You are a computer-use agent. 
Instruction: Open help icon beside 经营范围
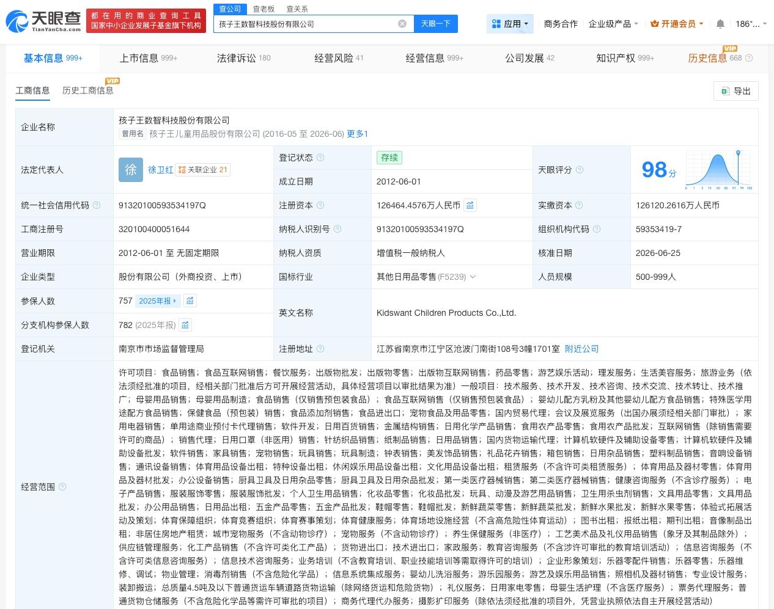pos(62,487)
